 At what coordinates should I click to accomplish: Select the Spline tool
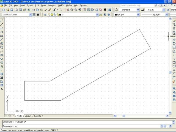[x=2, y=51]
